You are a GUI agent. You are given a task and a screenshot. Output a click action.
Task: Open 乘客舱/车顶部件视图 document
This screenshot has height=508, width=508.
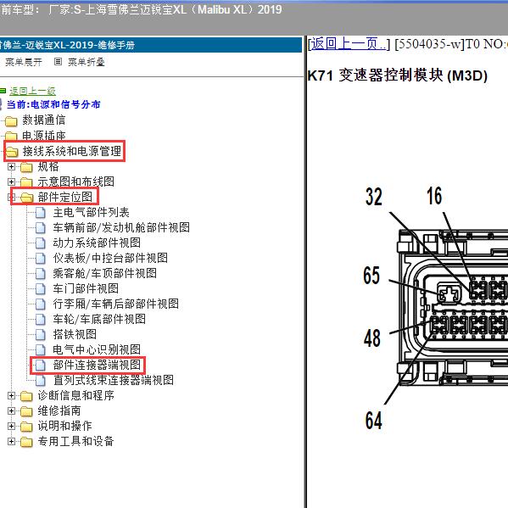[104, 273]
